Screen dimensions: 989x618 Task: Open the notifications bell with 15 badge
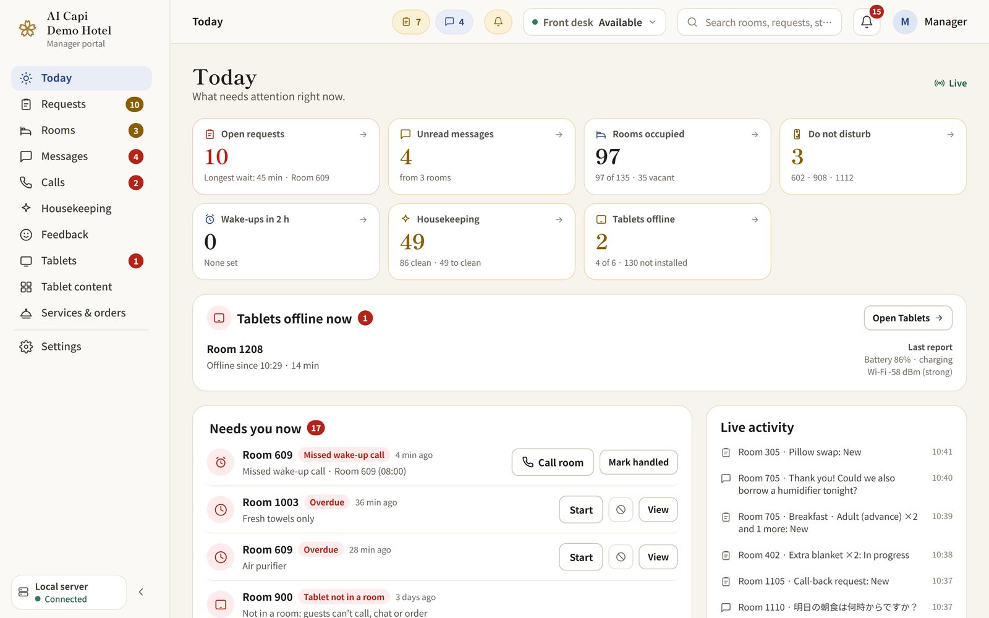pos(867,22)
